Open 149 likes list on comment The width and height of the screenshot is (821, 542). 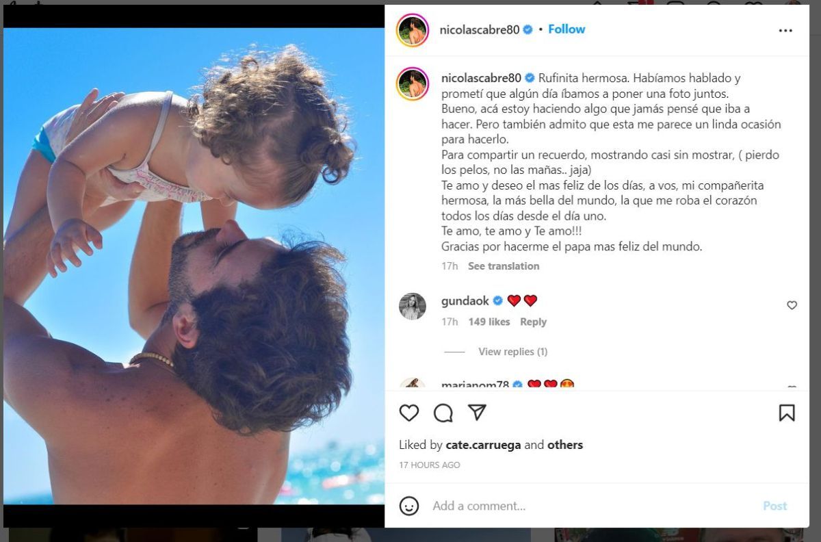pyautogui.click(x=489, y=322)
